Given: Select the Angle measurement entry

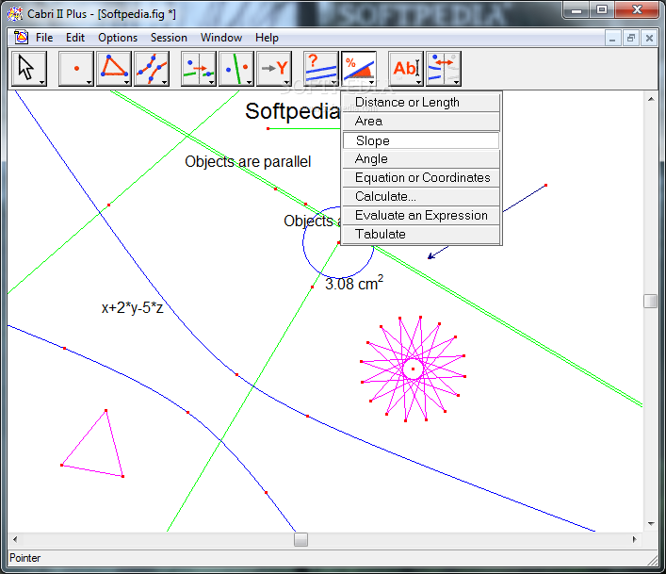Looking at the screenshot, I should (x=421, y=159).
